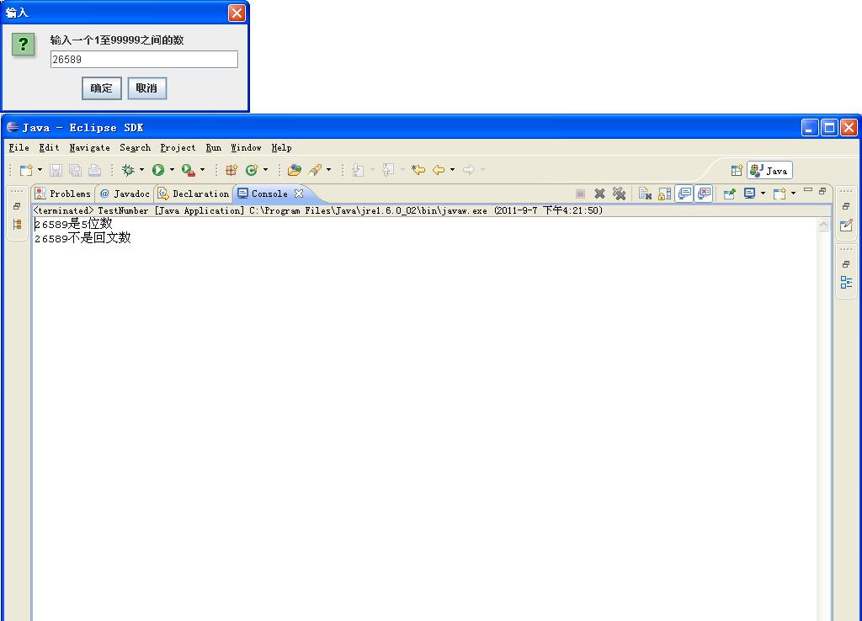Create a new Java class icon

(252, 170)
